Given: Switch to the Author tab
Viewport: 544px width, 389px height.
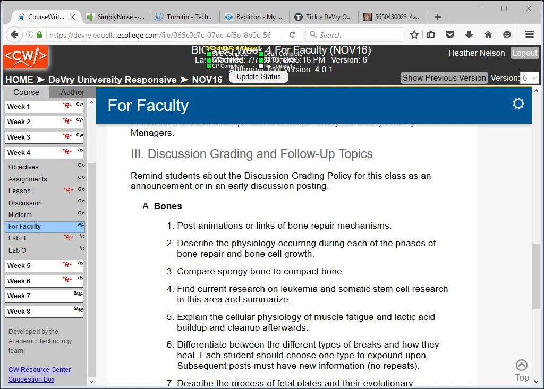Looking at the screenshot, I should pos(72,92).
